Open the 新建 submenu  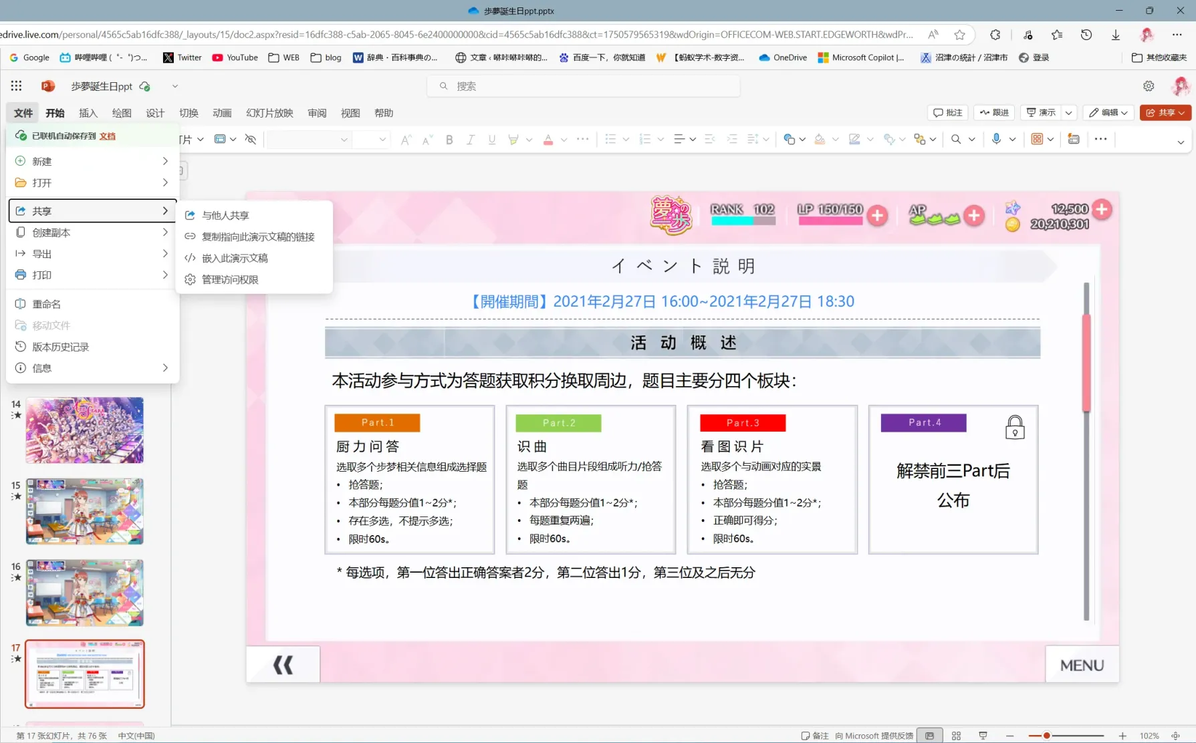92,161
